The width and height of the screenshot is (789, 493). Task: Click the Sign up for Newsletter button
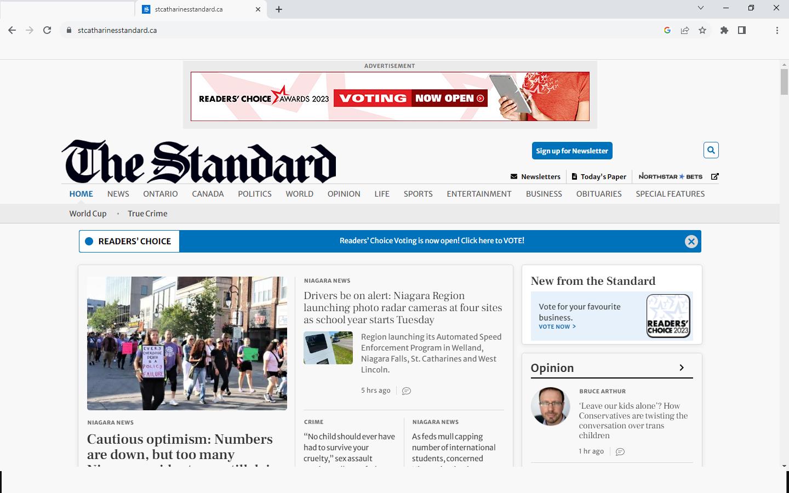[x=571, y=151]
